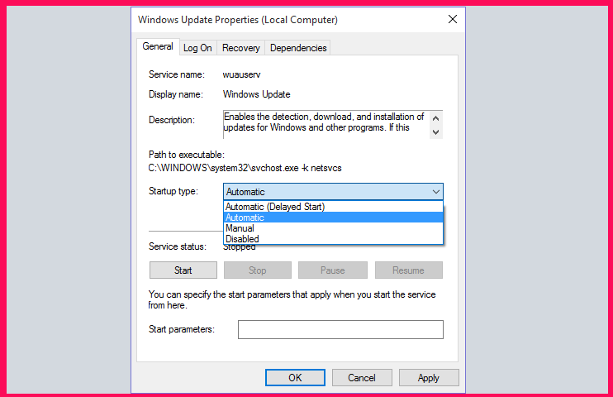Close the Windows Update Properties dialog
This screenshot has height=397, width=613.
452,19
